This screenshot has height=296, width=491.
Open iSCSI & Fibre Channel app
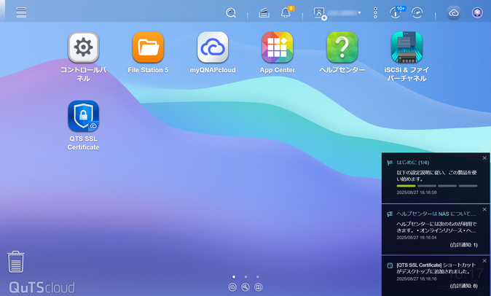tap(406, 47)
